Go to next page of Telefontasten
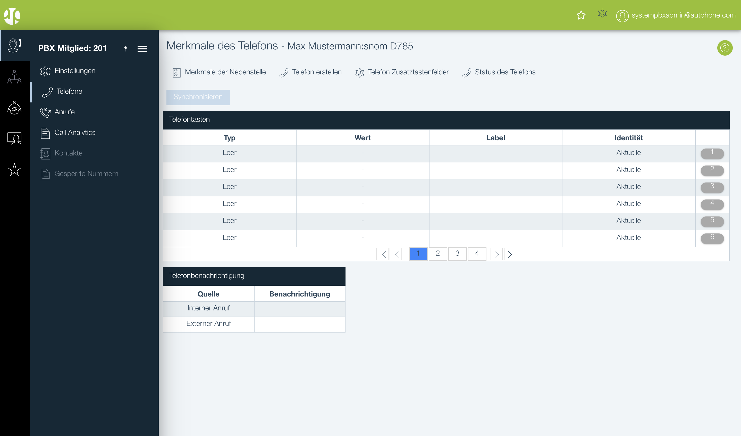The height and width of the screenshot is (436, 741). 497,254
